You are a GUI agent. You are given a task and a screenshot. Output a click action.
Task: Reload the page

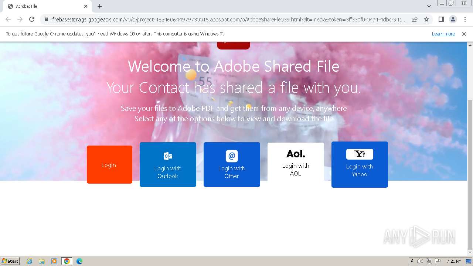click(32, 19)
